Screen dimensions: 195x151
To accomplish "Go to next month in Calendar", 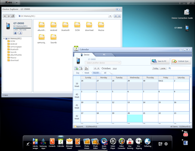I will (98, 68).
